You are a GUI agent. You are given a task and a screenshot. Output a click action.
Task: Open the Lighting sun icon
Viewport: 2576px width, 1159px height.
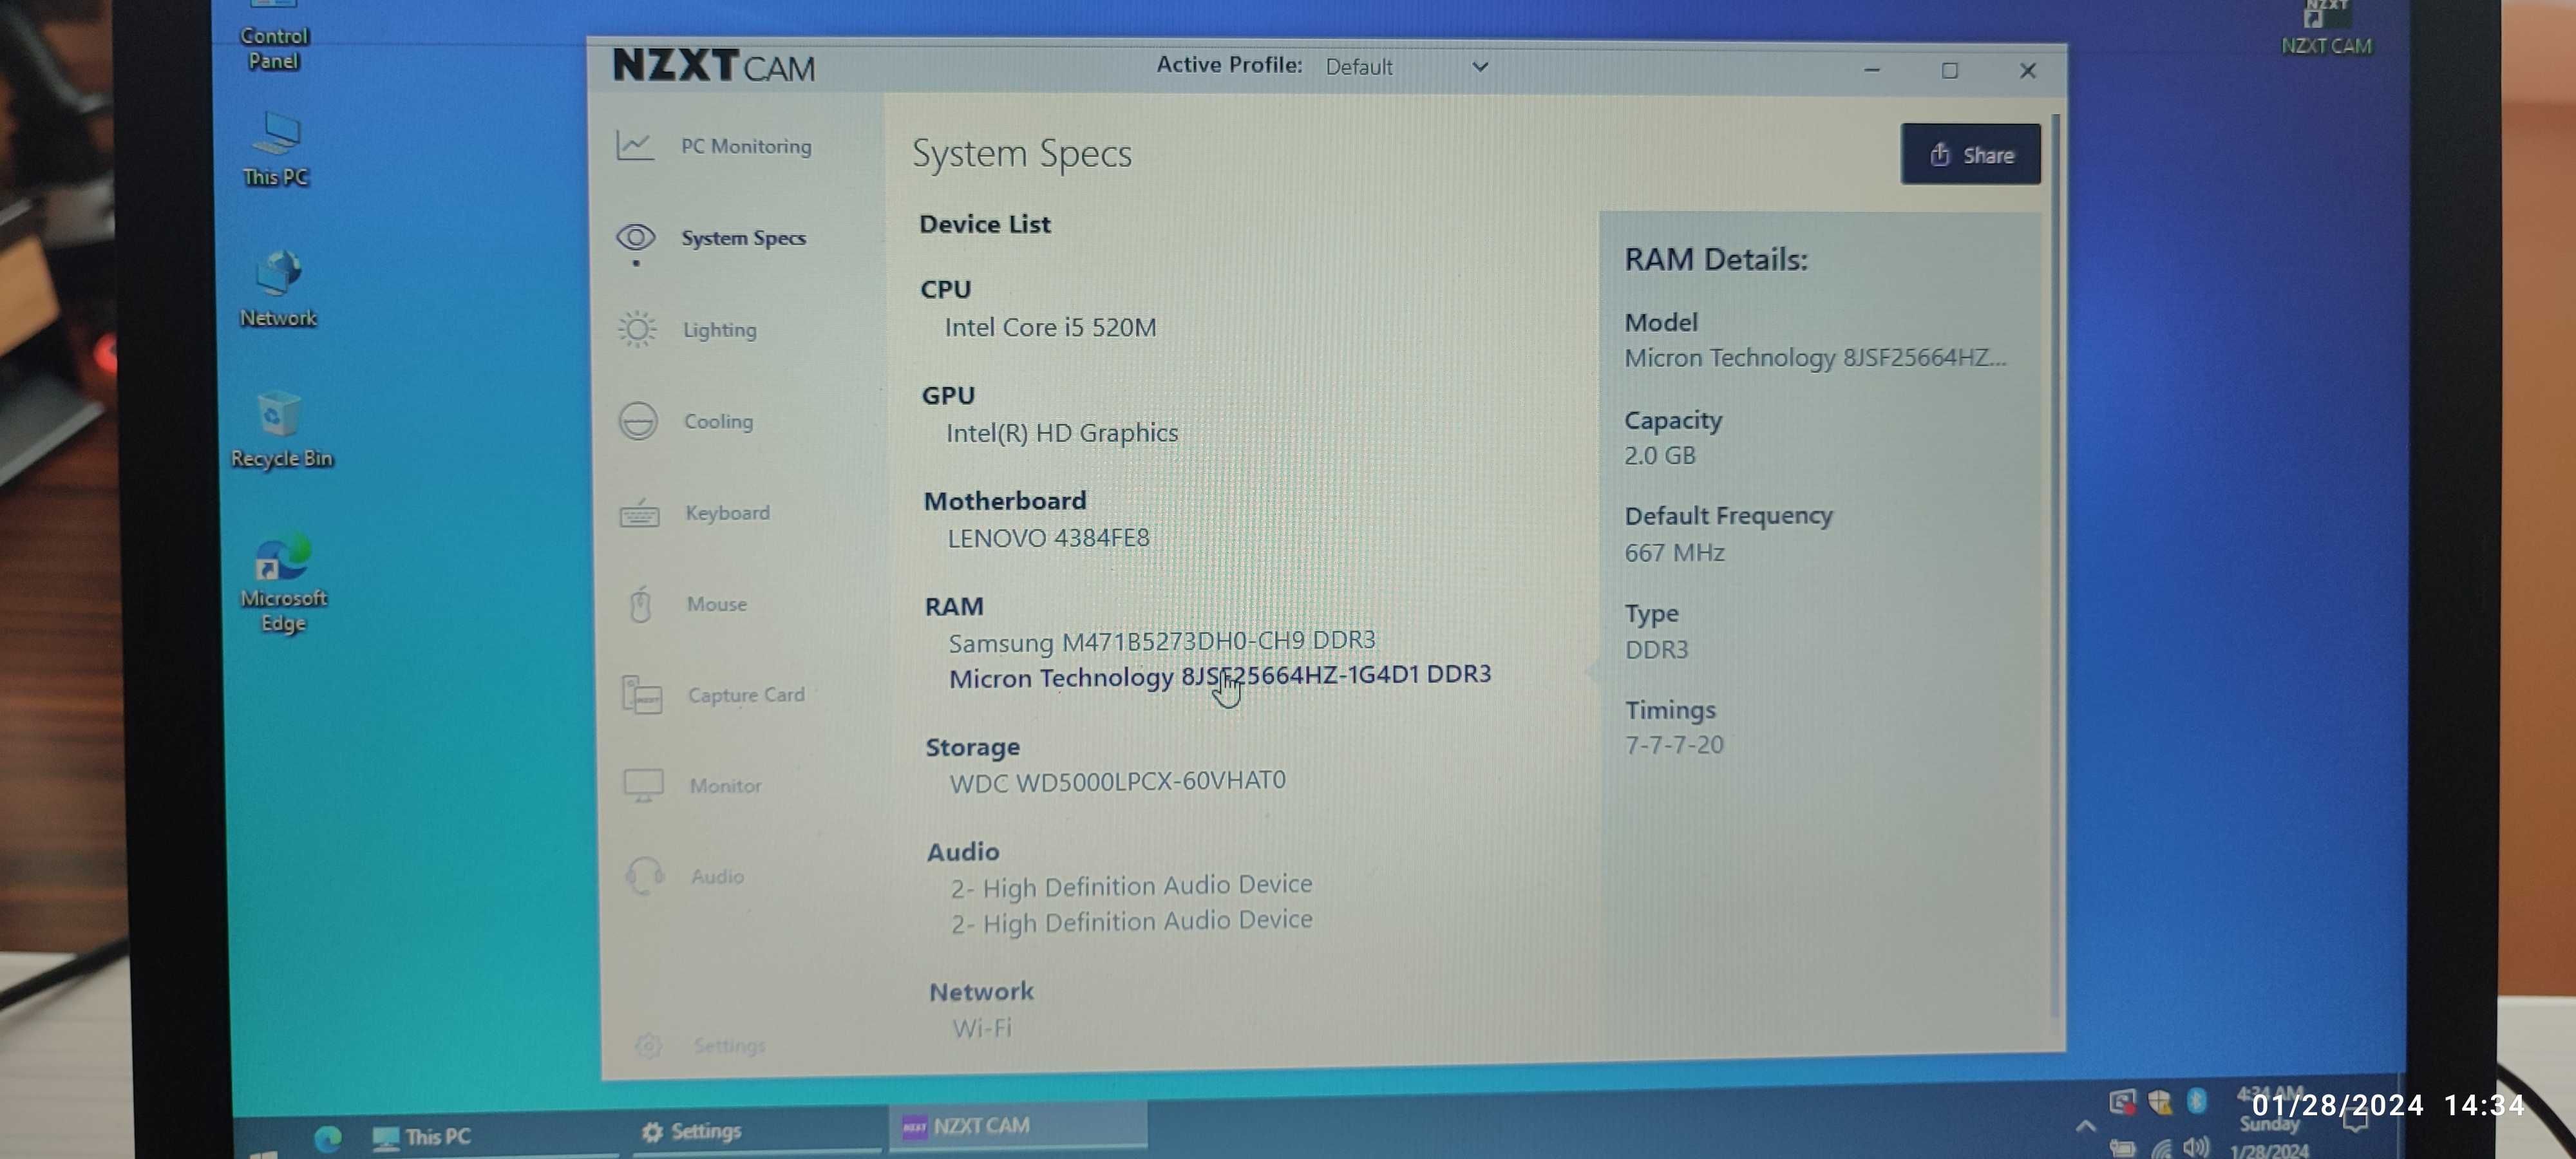[637, 329]
